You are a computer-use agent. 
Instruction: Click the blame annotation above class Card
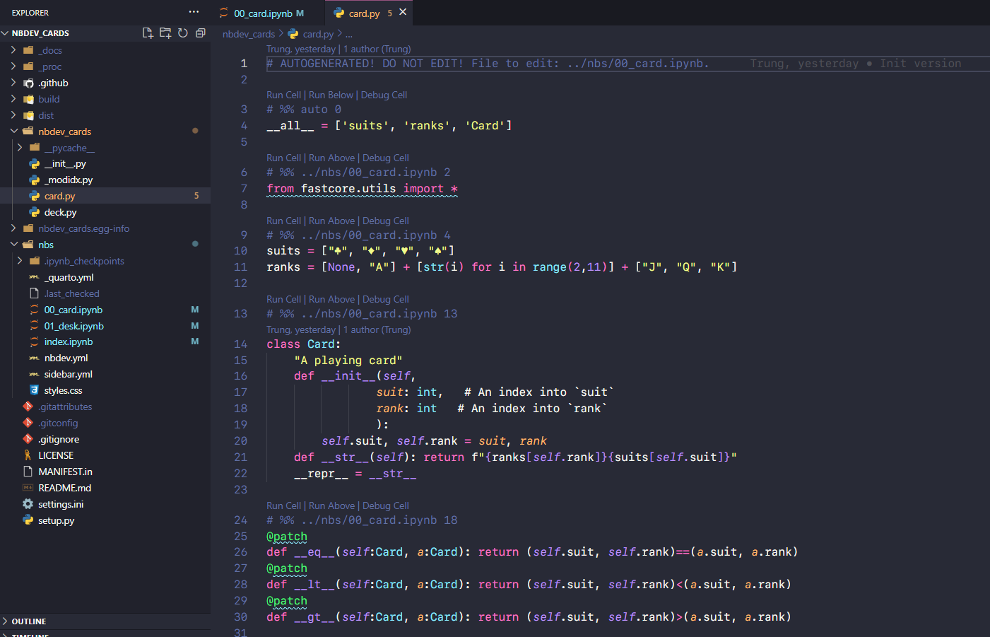tap(338, 329)
